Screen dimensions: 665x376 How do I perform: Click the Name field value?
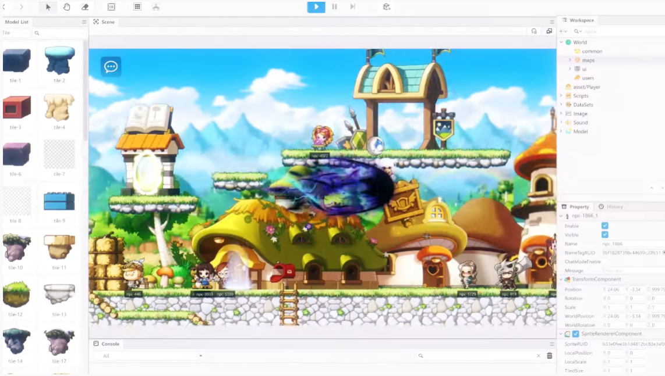pyautogui.click(x=633, y=244)
